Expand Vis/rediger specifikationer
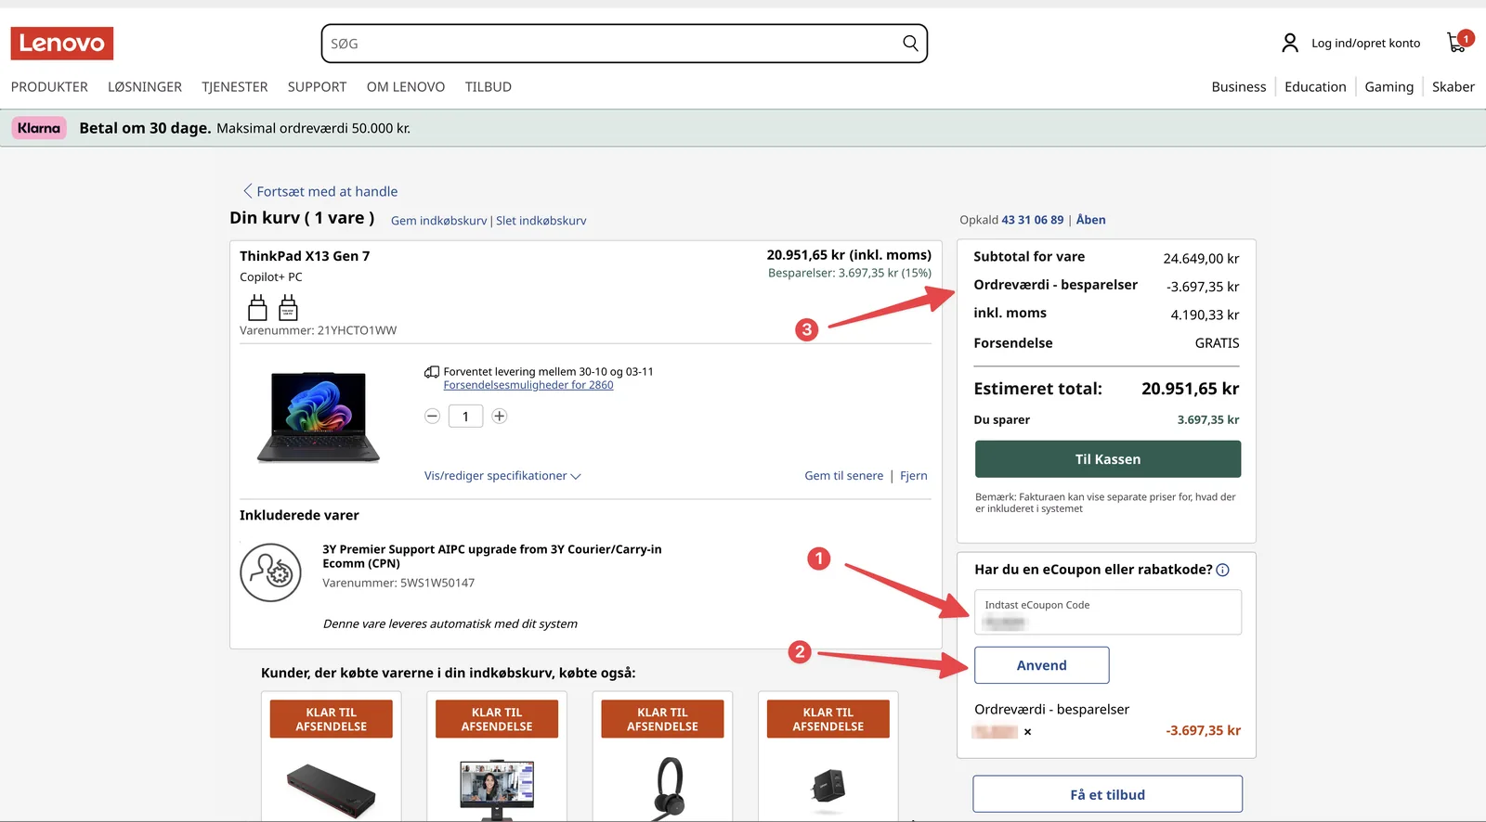Viewport: 1486px width, 822px height. [x=502, y=476]
